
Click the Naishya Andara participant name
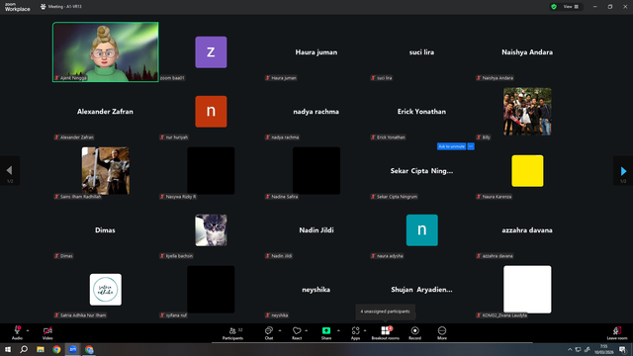[527, 52]
